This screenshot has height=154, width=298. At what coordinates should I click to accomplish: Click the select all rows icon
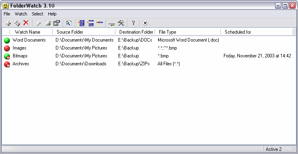click(x=81, y=23)
